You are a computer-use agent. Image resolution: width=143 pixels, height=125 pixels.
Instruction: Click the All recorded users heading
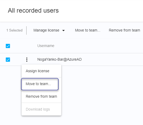pos(33,11)
